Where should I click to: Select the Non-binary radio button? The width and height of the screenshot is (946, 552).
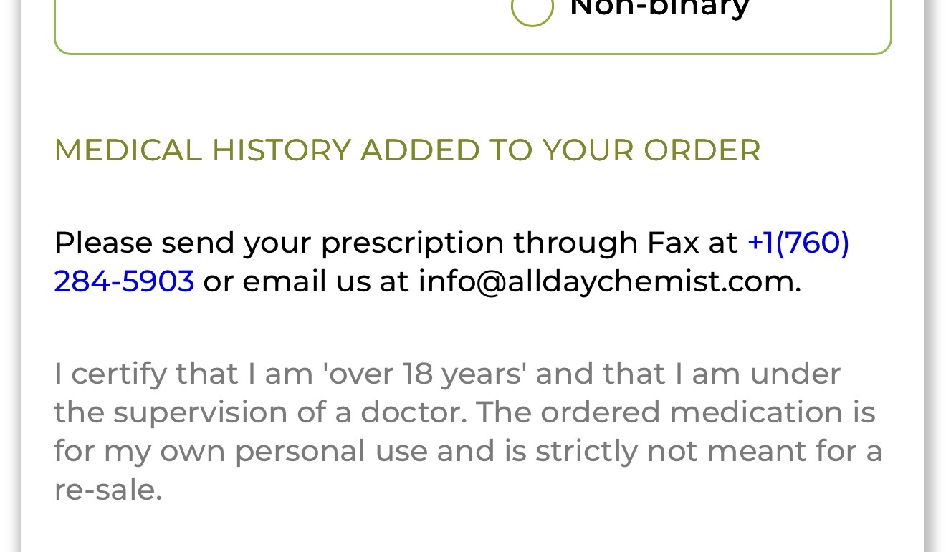pyautogui.click(x=532, y=9)
